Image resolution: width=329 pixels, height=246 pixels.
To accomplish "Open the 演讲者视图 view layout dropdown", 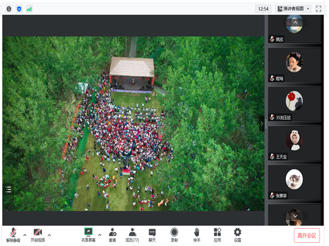I will pos(293,9).
